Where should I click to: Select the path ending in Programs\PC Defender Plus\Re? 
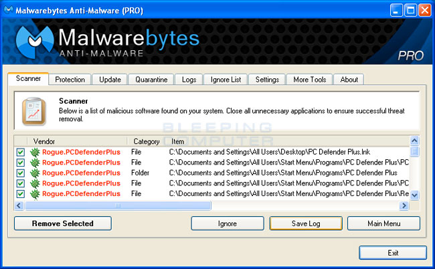289,193
